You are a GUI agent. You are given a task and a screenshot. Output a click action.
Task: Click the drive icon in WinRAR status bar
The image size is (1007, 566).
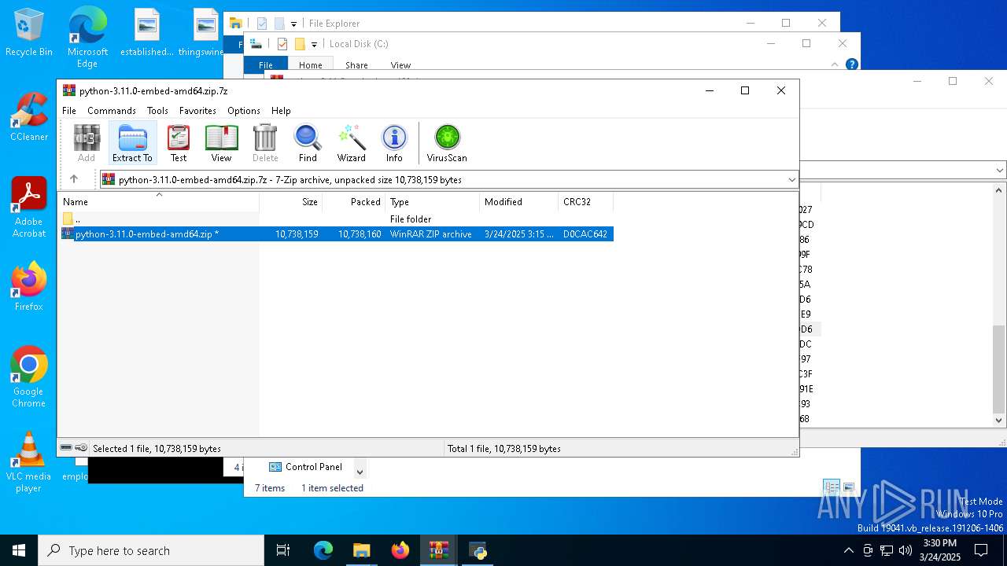[66, 448]
